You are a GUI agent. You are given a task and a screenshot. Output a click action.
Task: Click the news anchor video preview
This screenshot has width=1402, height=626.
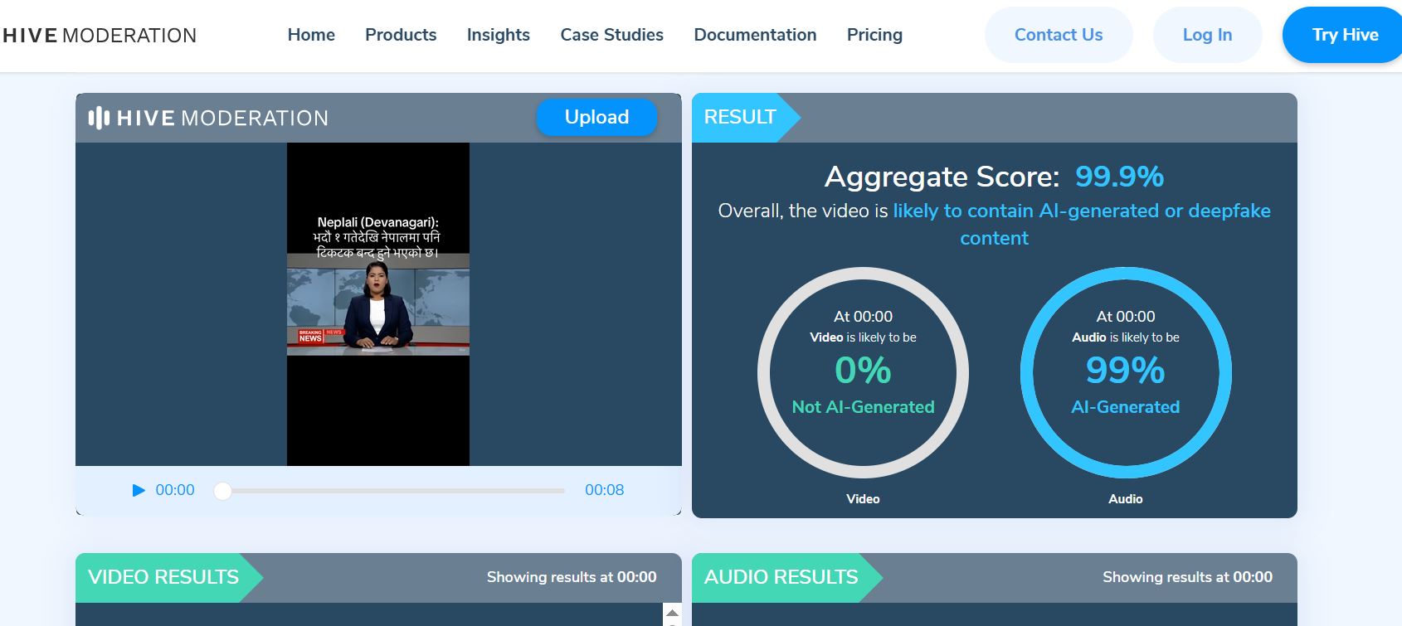(x=378, y=305)
